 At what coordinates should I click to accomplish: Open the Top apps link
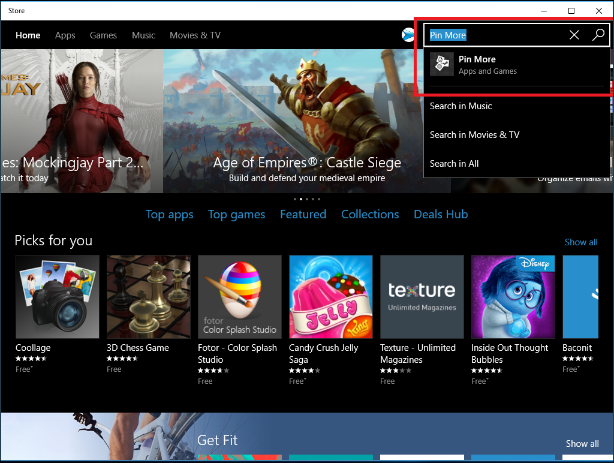click(170, 215)
